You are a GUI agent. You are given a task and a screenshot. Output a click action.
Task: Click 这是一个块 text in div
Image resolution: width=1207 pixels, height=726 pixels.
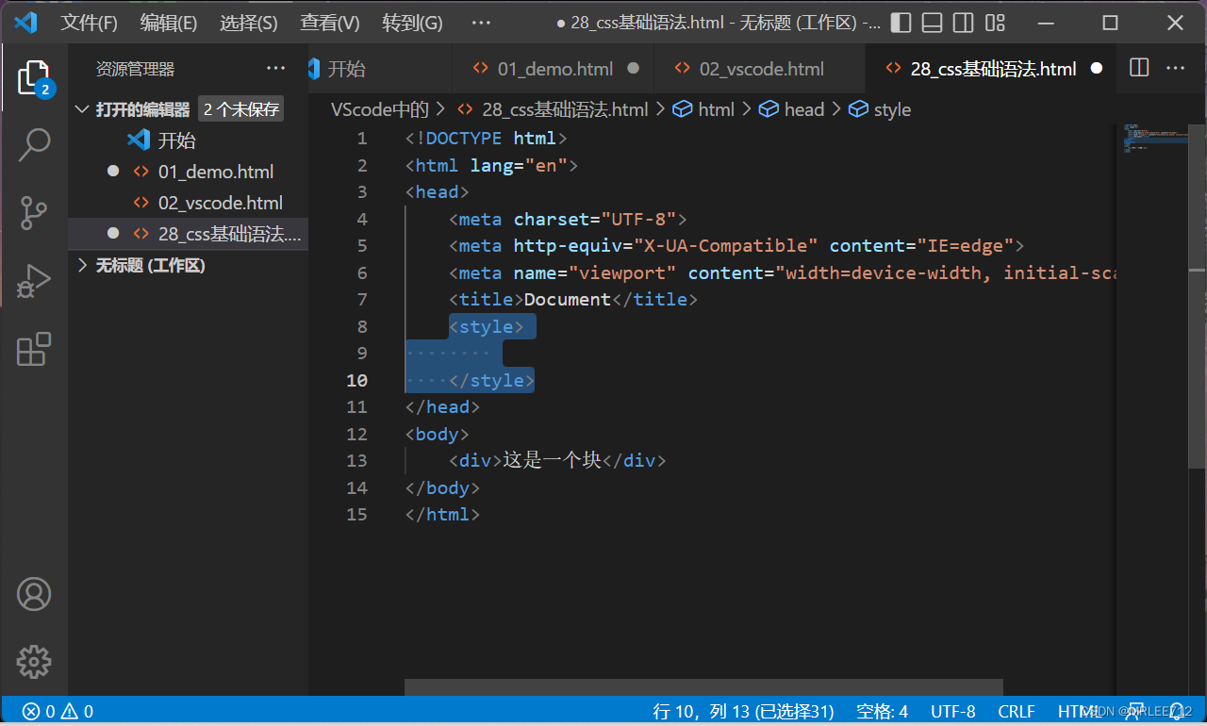(553, 461)
